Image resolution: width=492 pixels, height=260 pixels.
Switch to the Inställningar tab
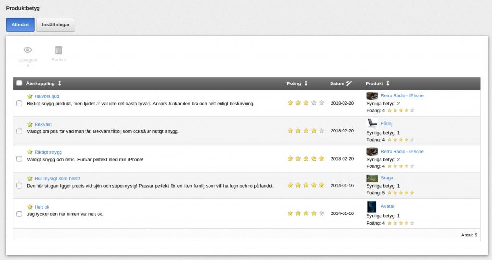(56, 25)
